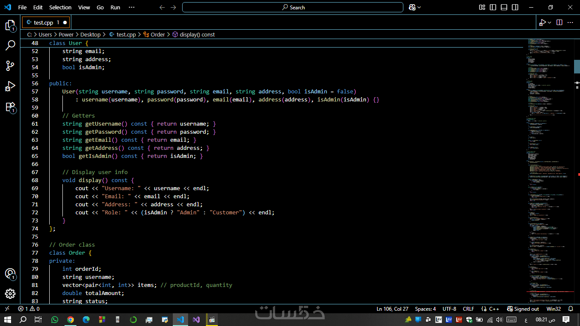Screen dimensions: 580x326
Task: Open the Accounts menu in the activity bar
Action: click(x=10, y=274)
